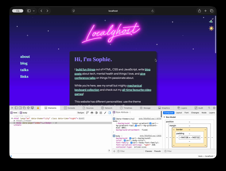Switch to the Graphics tab
The width and height of the screenshot is (226, 171).
point(164,108)
